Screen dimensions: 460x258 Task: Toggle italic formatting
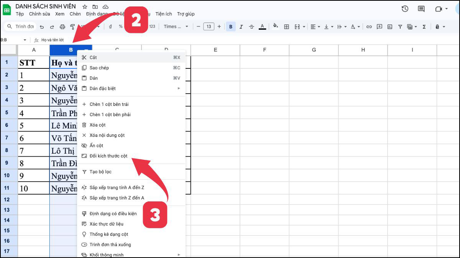[x=241, y=27]
